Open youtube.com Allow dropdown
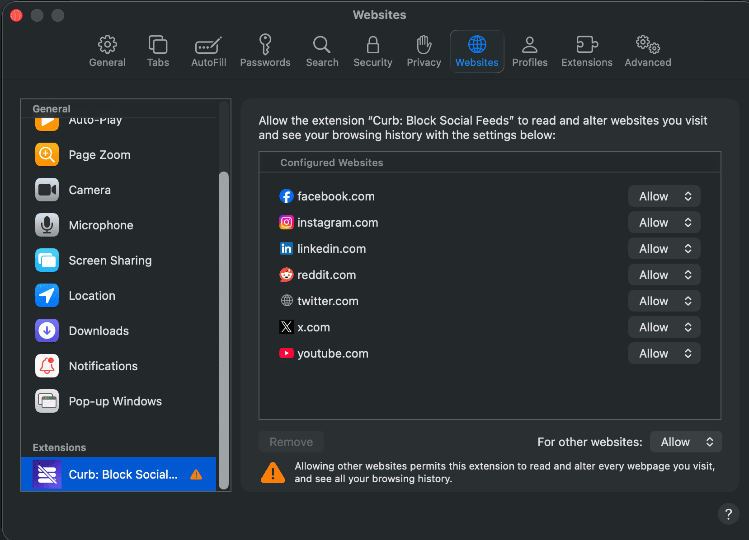This screenshot has width=749, height=540. click(x=664, y=354)
